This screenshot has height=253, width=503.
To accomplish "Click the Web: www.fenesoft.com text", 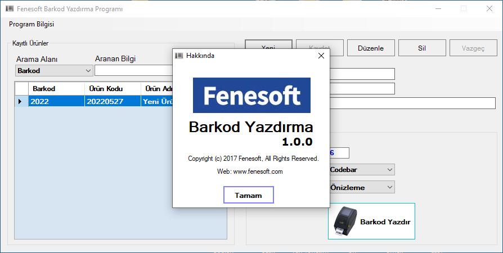I will [x=250, y=171].
